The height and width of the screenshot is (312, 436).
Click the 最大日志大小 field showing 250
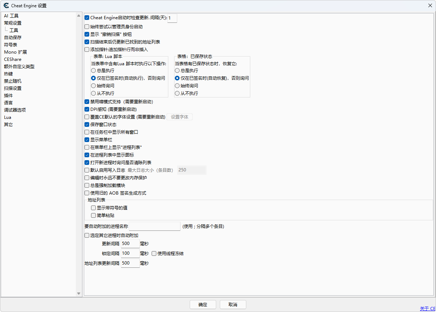192,170
